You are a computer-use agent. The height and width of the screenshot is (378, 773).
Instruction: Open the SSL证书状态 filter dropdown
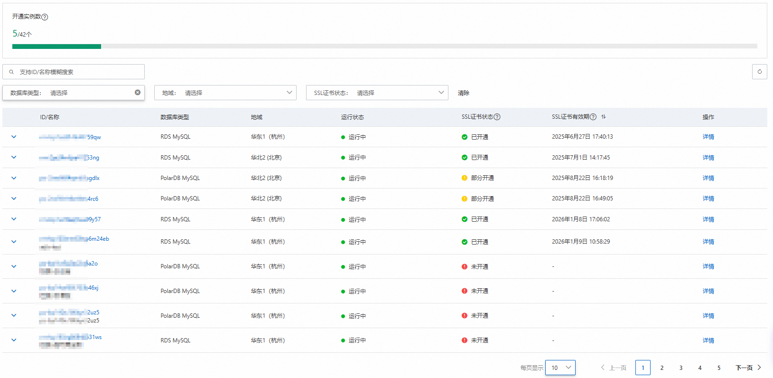click(377, 93)
